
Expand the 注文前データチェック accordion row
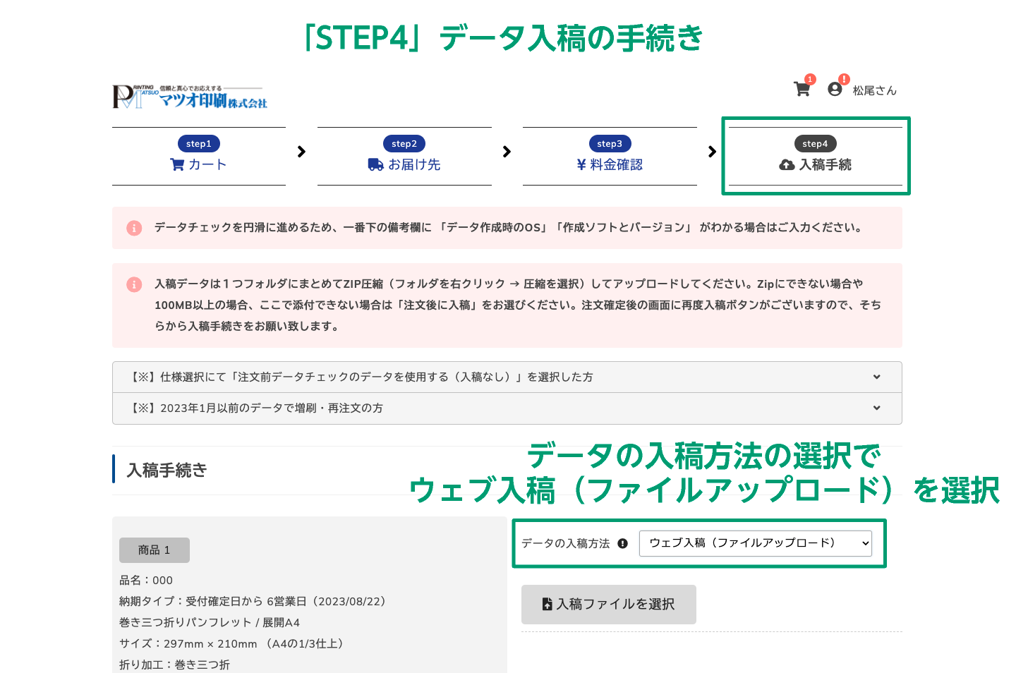[x=507, y=377]
